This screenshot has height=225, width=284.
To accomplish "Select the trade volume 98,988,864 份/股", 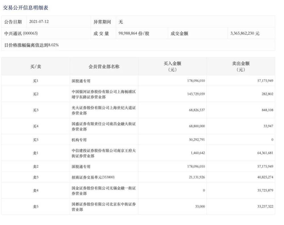I will pos(134,33).
